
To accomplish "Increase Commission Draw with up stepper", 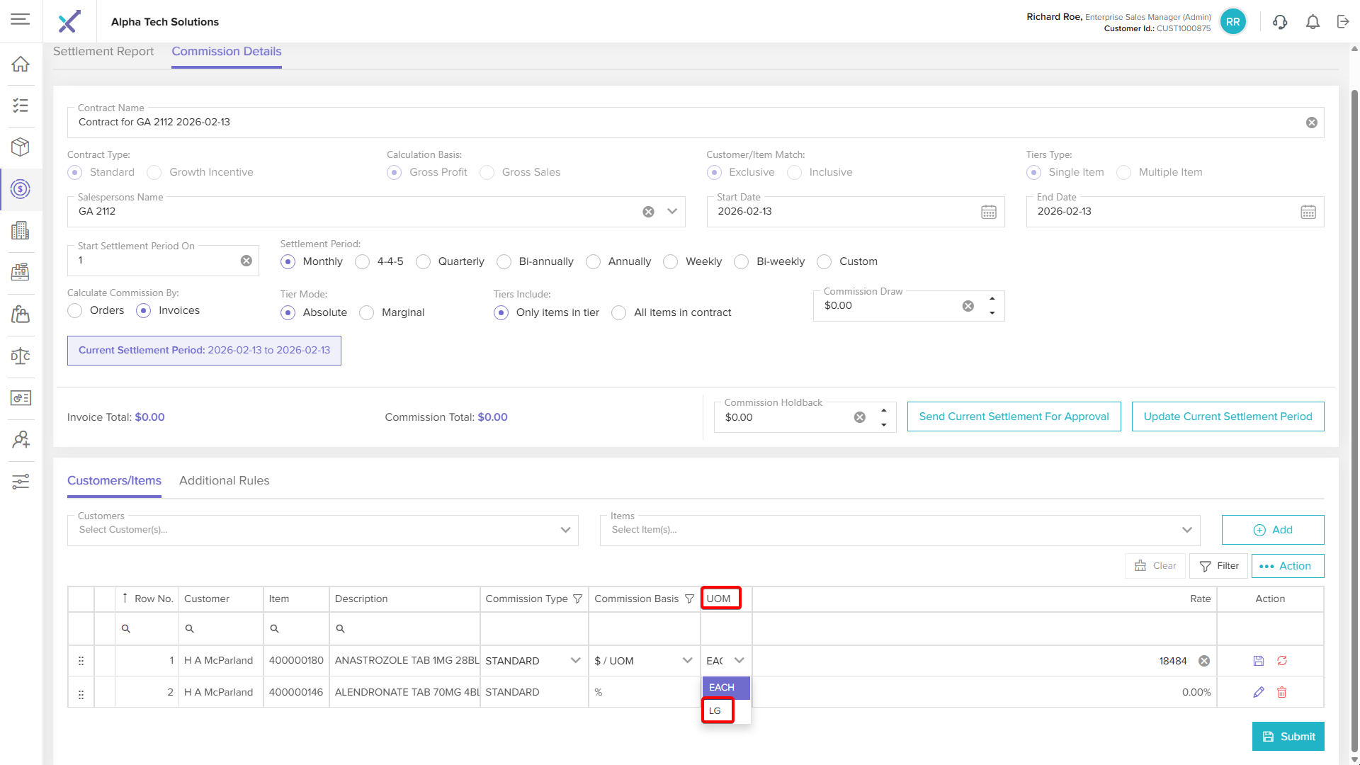I will pyautogui.click(x=992, y=299).
